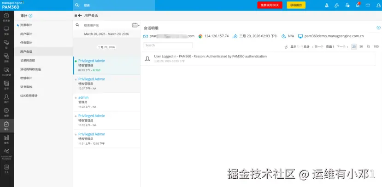
Task: Open 密钥审计 in the audit menu
Action: (26, 78)
